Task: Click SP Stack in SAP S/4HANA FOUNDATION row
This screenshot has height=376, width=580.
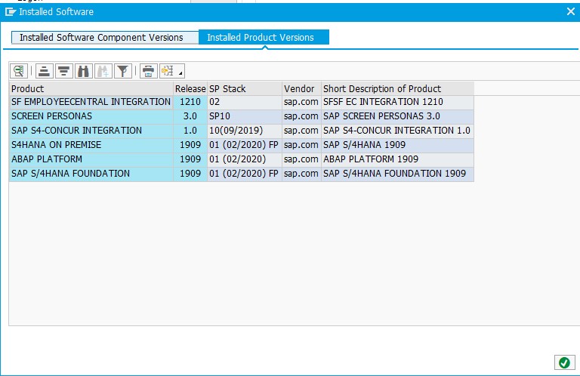Action: tap(245, 174)
